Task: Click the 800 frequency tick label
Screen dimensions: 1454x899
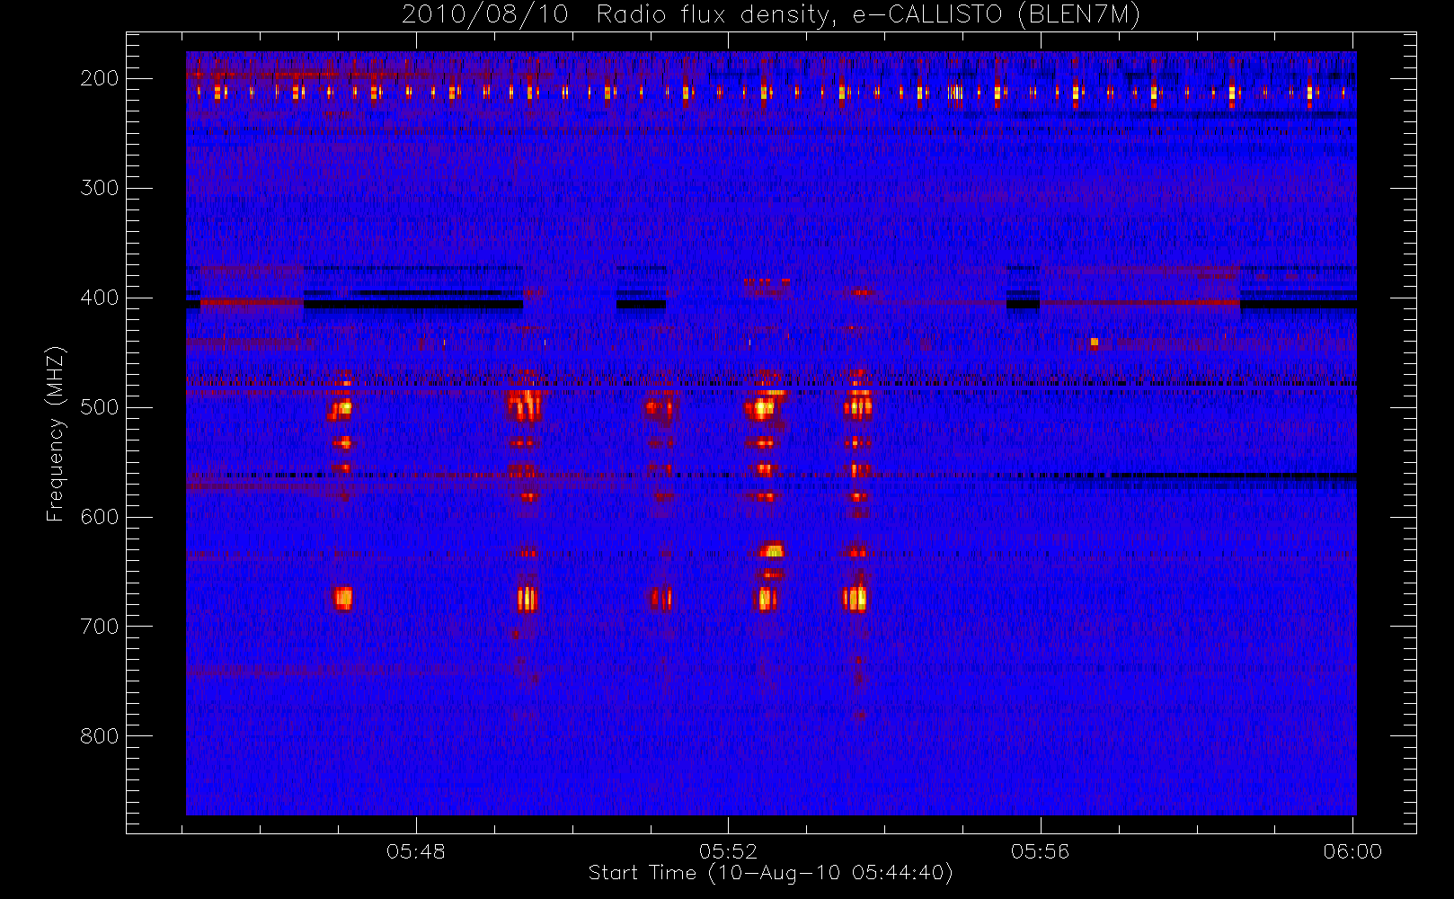Action: click(99, 736)
